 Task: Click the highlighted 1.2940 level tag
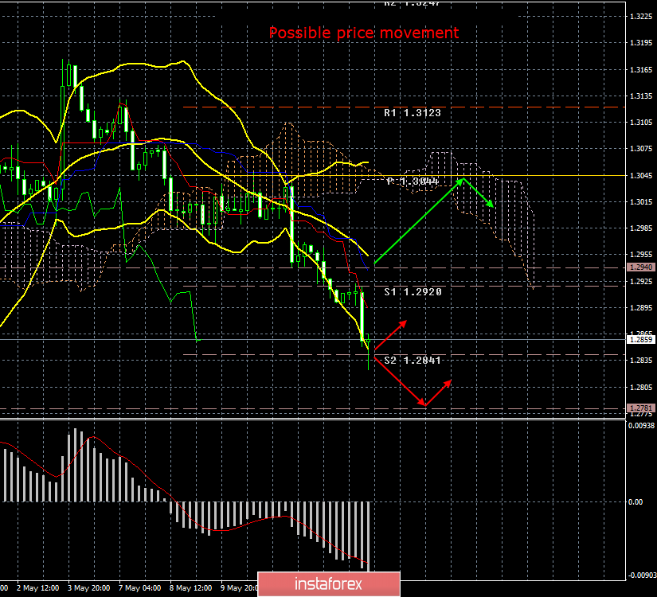640,267
